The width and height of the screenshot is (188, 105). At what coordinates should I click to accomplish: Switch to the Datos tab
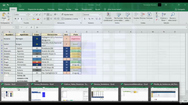click(x=60, y=9)
